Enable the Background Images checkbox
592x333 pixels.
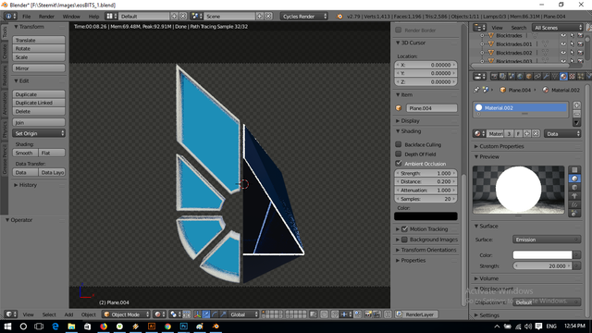click(x=405, y=240)
